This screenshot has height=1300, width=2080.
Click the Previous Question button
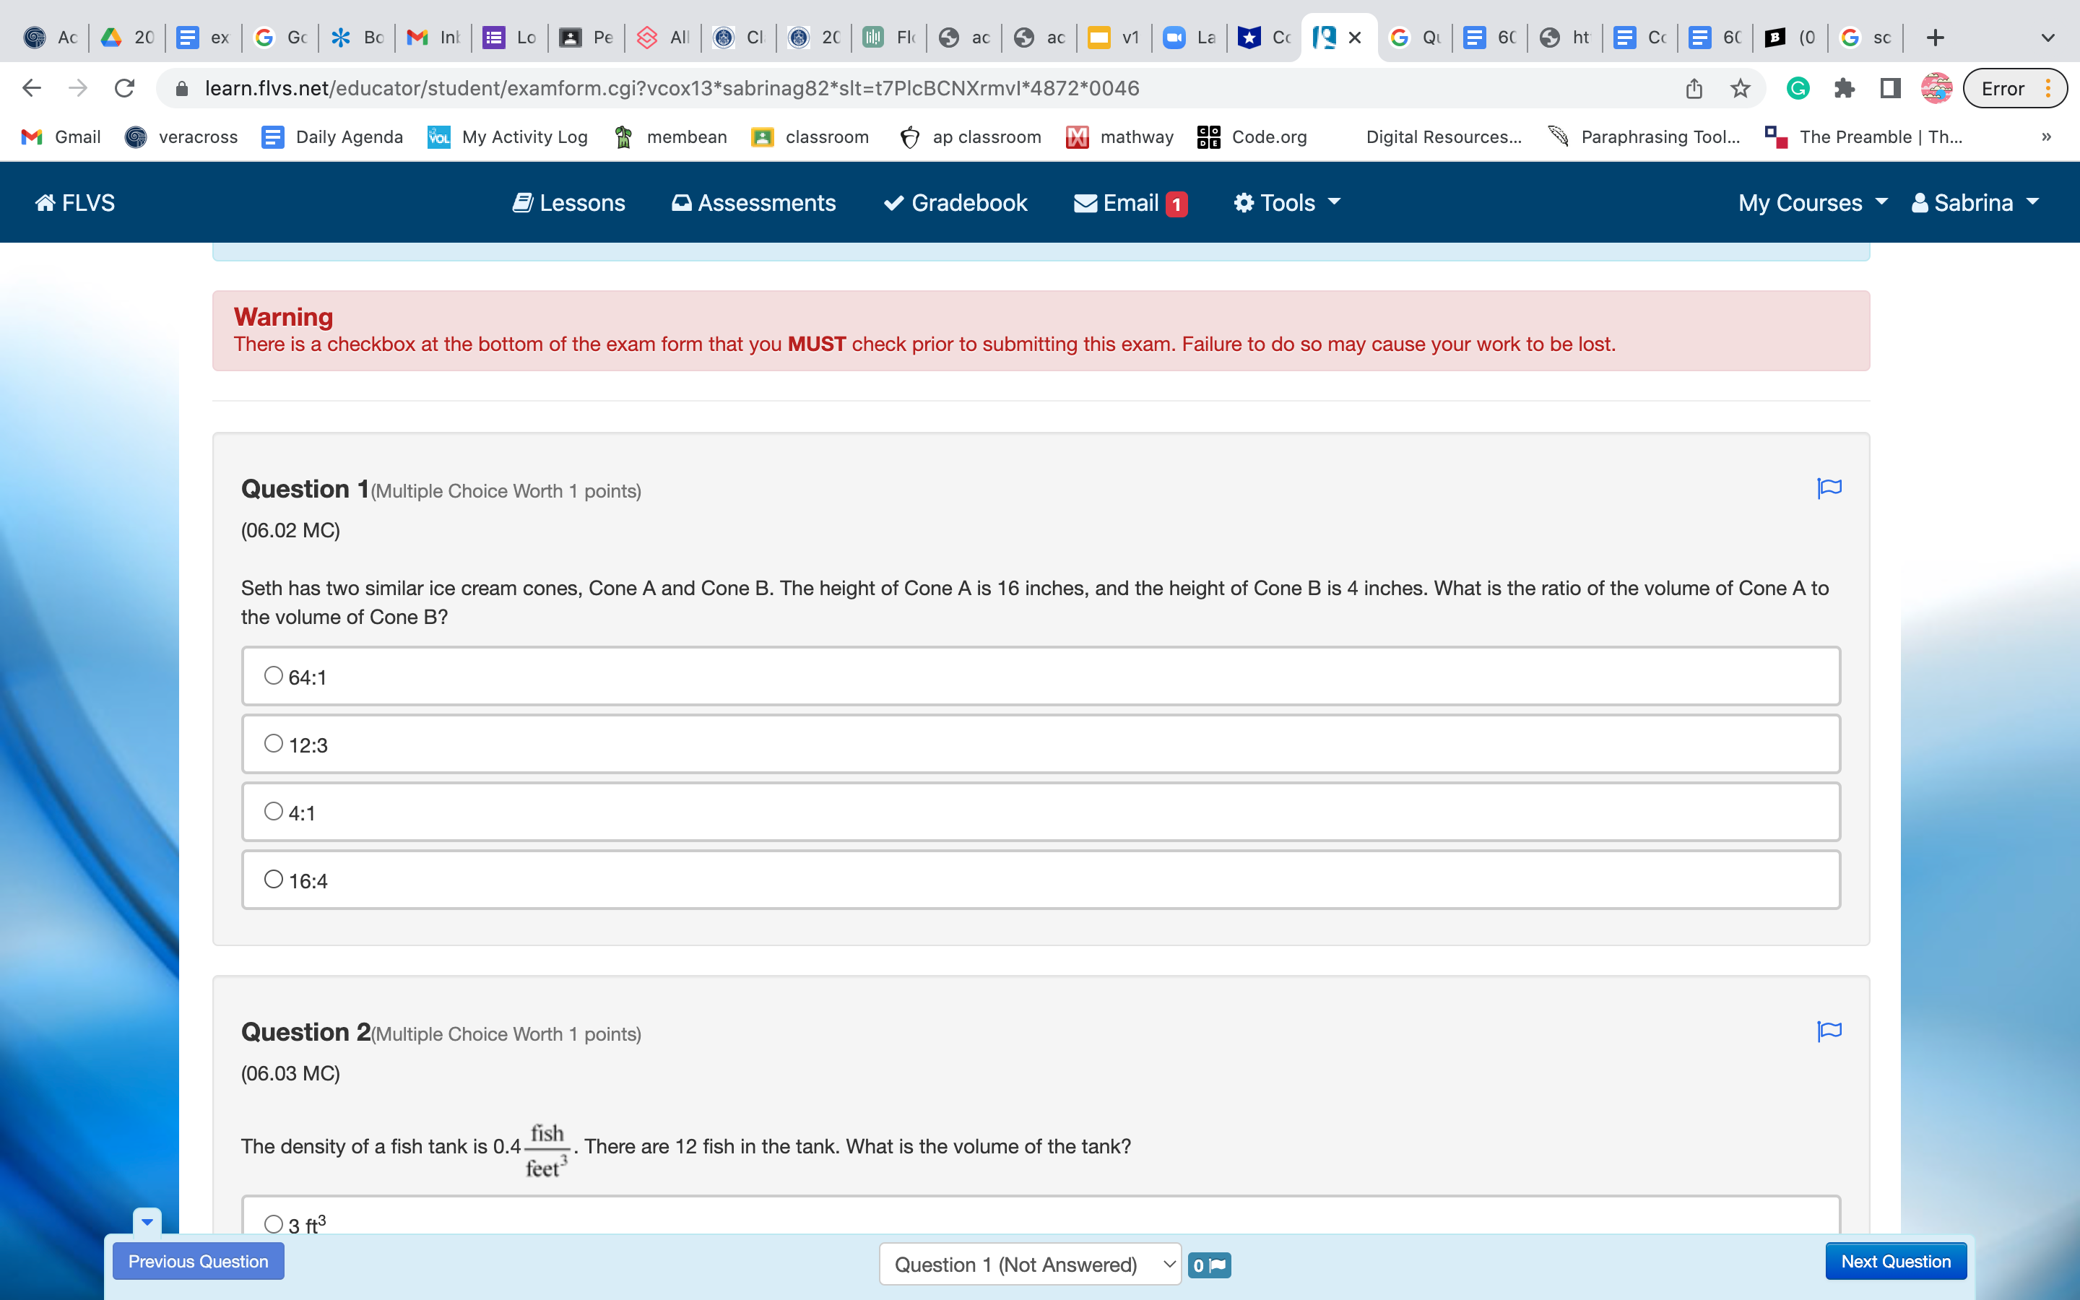click(x=199, y=1261)
